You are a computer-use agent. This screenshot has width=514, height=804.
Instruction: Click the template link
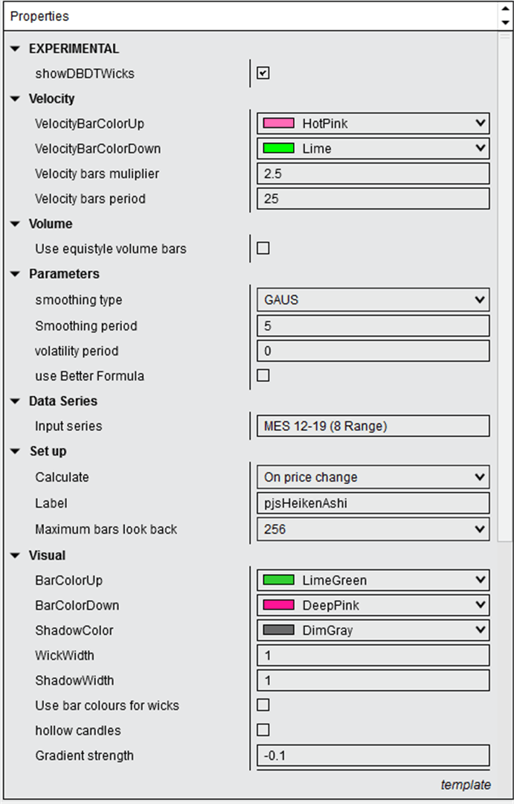(x=466, y=785)
